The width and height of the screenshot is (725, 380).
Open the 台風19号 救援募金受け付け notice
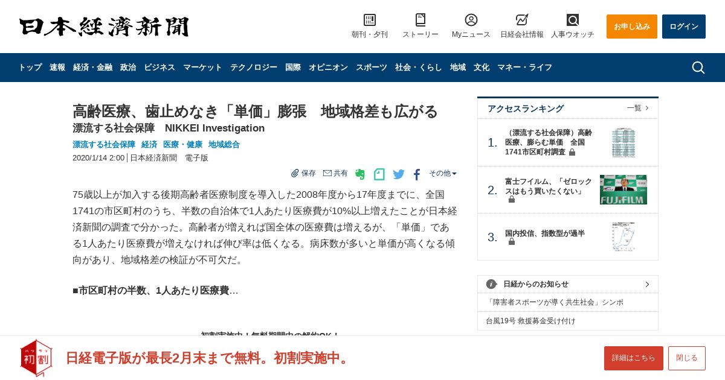point(530,321)
